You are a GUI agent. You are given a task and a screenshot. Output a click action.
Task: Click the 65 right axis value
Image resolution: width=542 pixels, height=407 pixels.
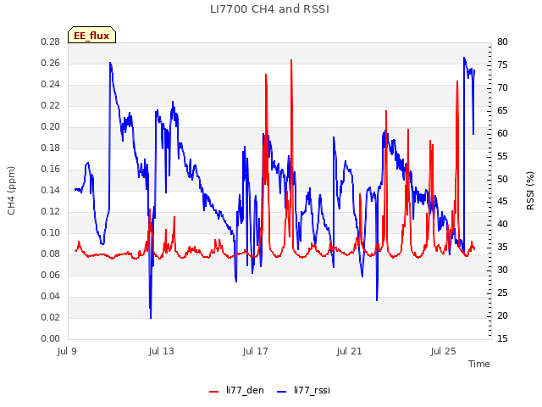502,111
